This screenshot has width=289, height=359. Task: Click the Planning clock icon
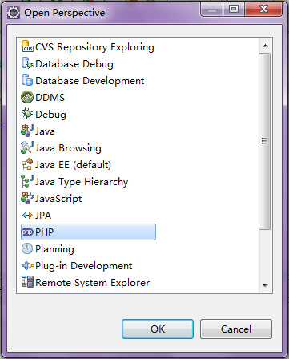click(x=27, y=248)
